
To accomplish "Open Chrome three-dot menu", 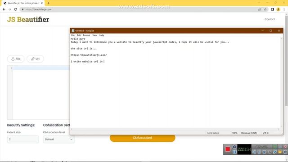I will point(284,9).
